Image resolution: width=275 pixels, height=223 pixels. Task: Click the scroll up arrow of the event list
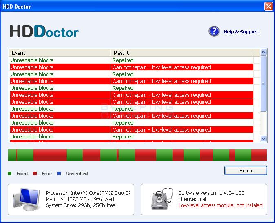click(264, 52)
